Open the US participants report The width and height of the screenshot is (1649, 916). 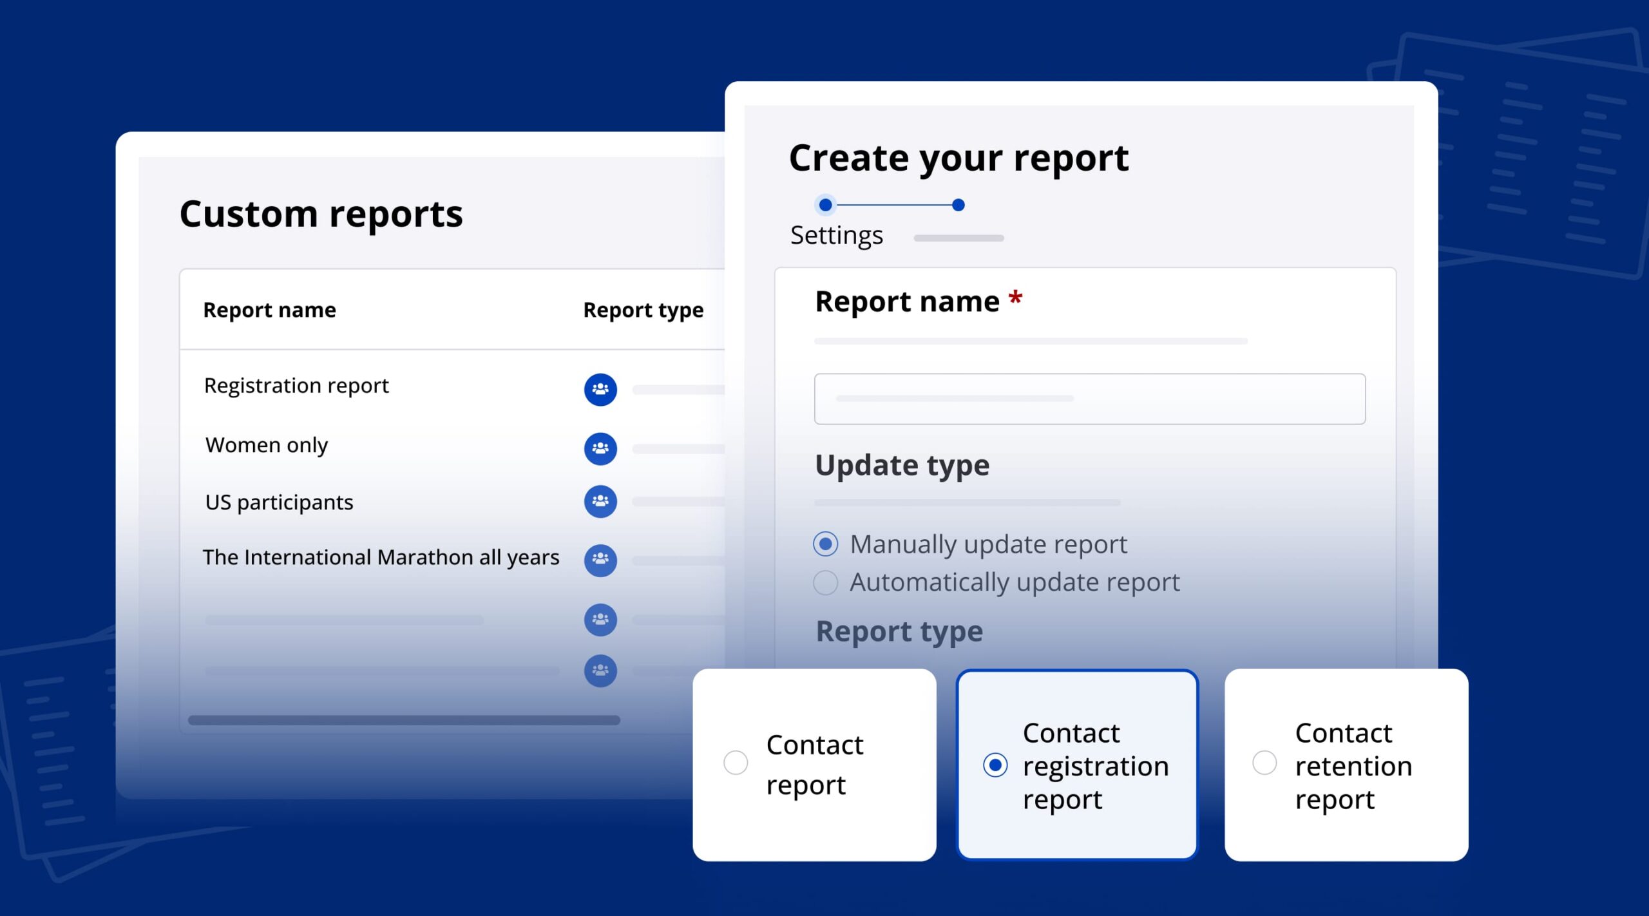279,502
